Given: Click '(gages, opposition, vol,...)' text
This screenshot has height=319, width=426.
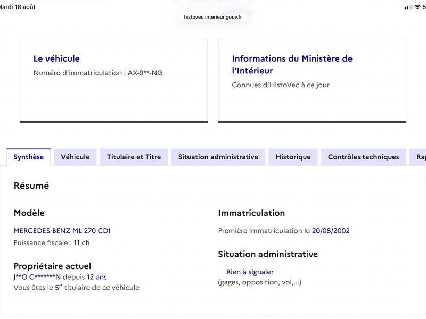Looking at the screenshot, I should (x=260, y=282).
